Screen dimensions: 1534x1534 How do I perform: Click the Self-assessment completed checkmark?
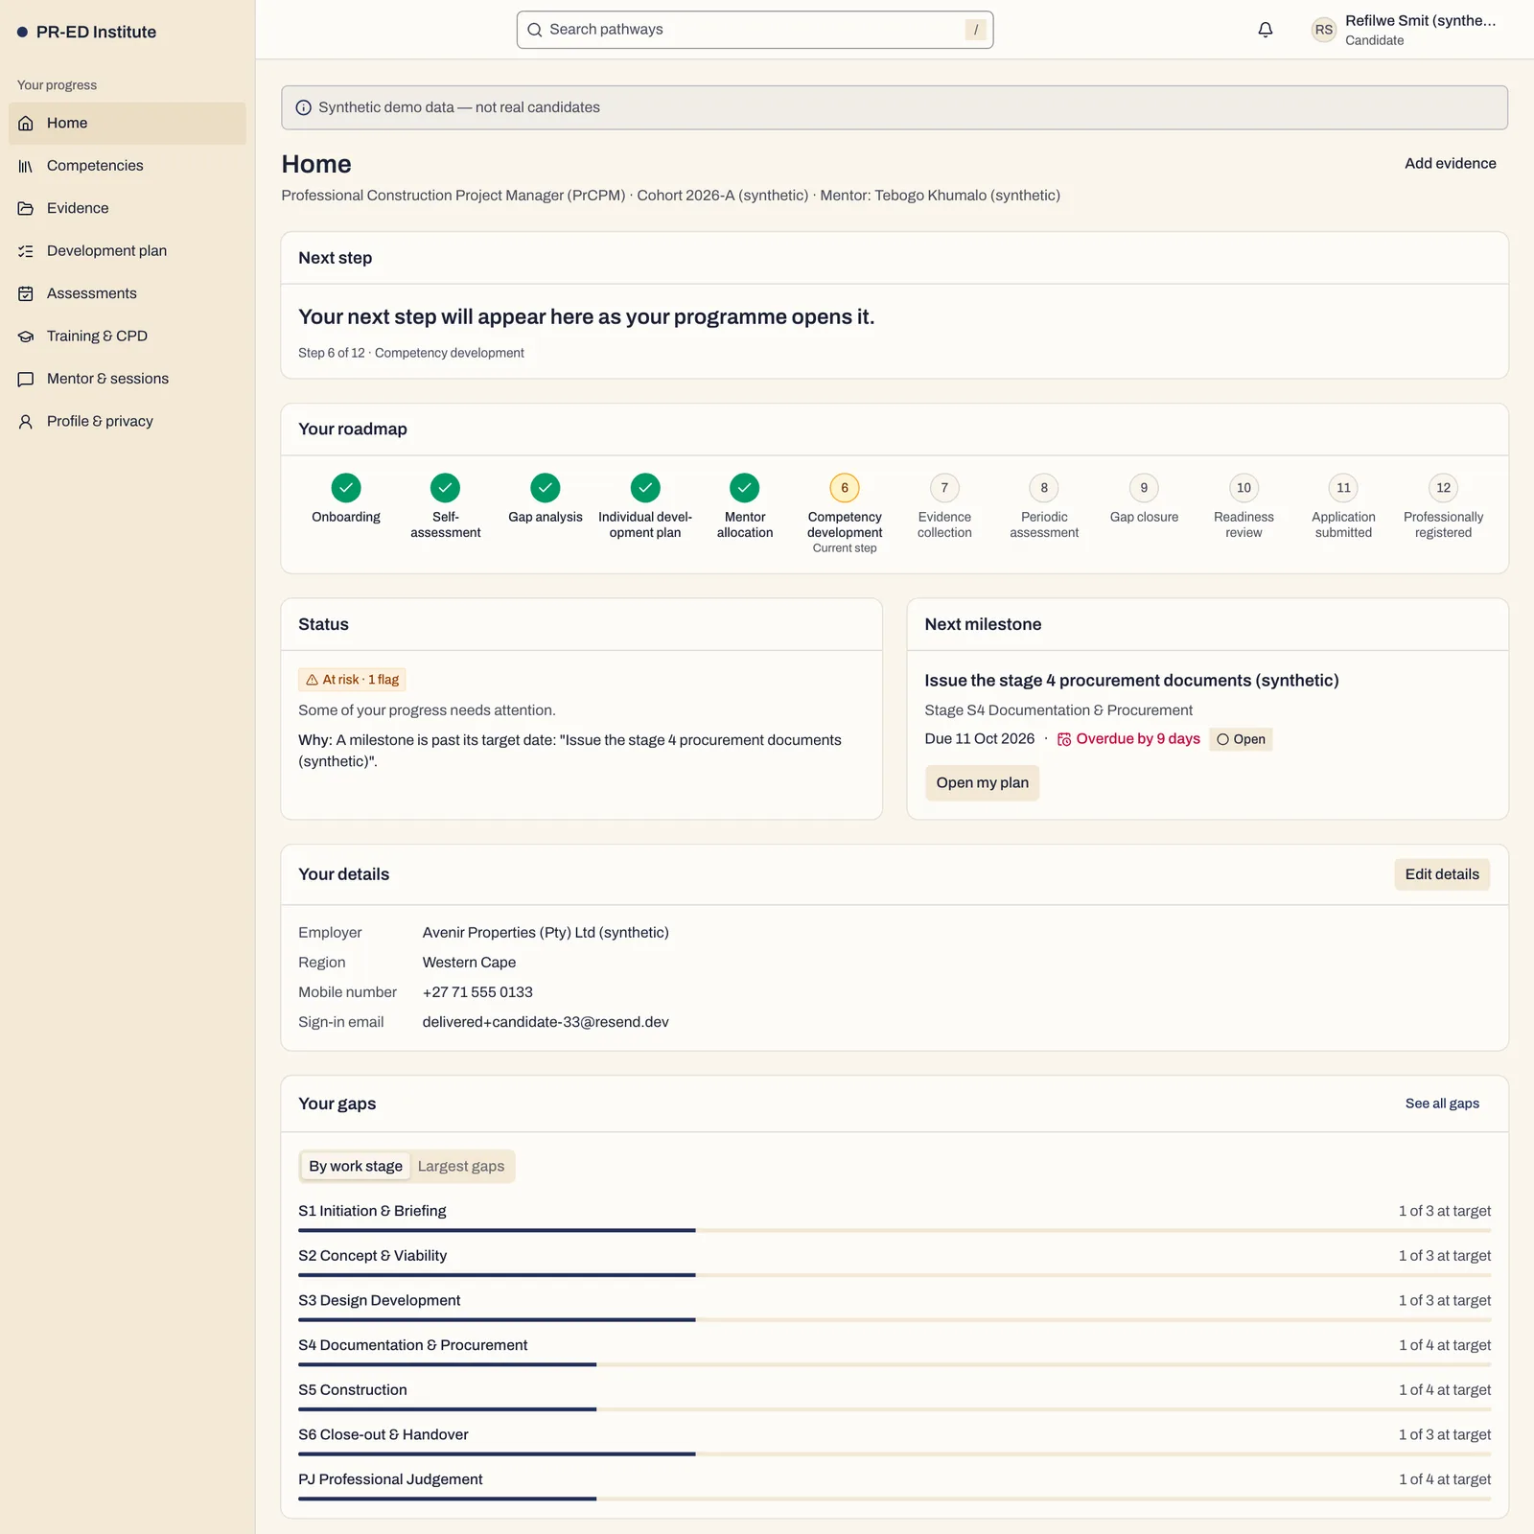(x=446, y=488)
